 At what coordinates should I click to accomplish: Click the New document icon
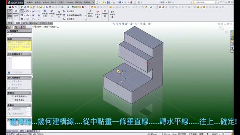(x=97, y=3)
